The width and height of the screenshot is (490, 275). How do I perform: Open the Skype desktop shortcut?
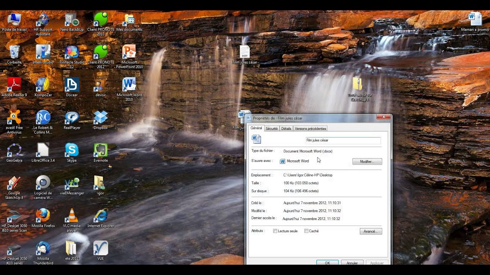tap(72, 152)
